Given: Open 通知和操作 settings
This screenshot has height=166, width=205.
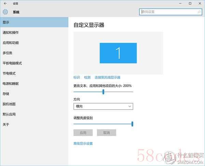Looking at the screenshot, I should coord(34,32).
